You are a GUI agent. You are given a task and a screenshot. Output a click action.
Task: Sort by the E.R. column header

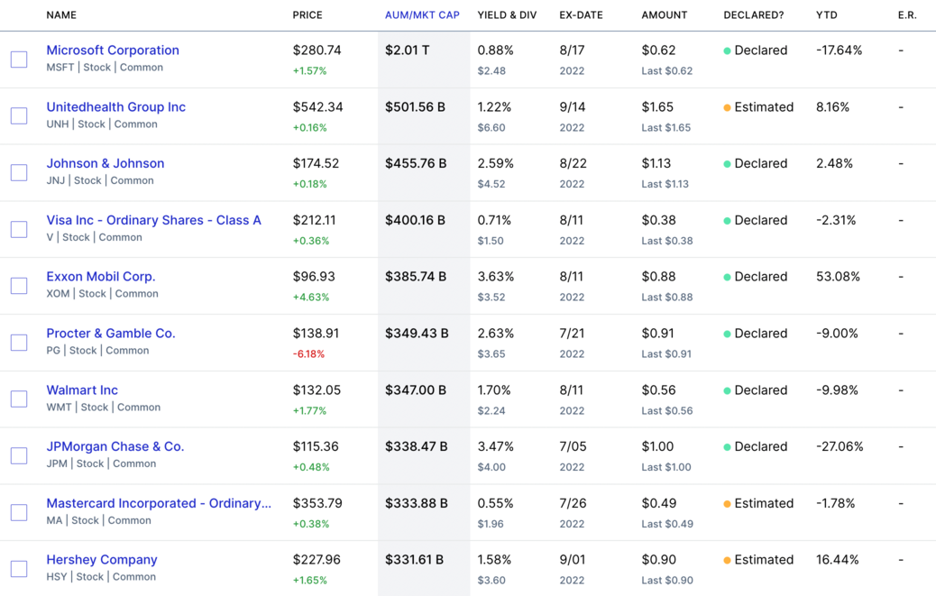pyautogui.click(x=907, y=15)
